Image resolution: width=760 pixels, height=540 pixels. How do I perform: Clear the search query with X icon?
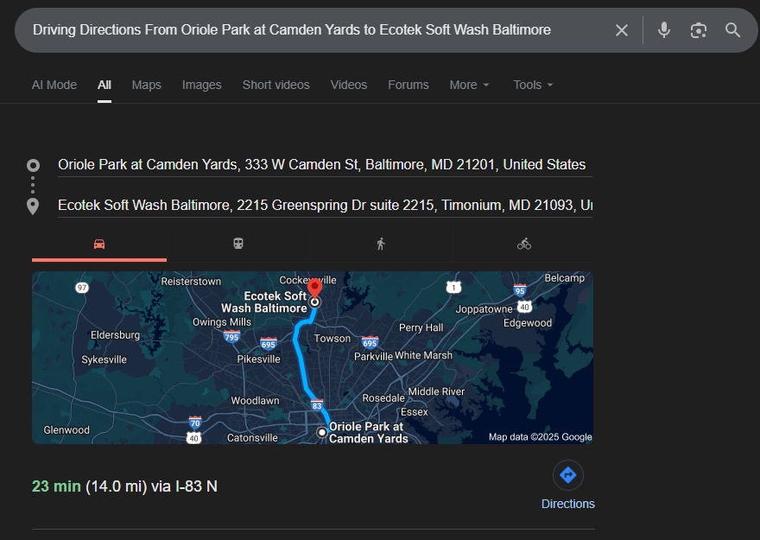click(x=622, y=30)
